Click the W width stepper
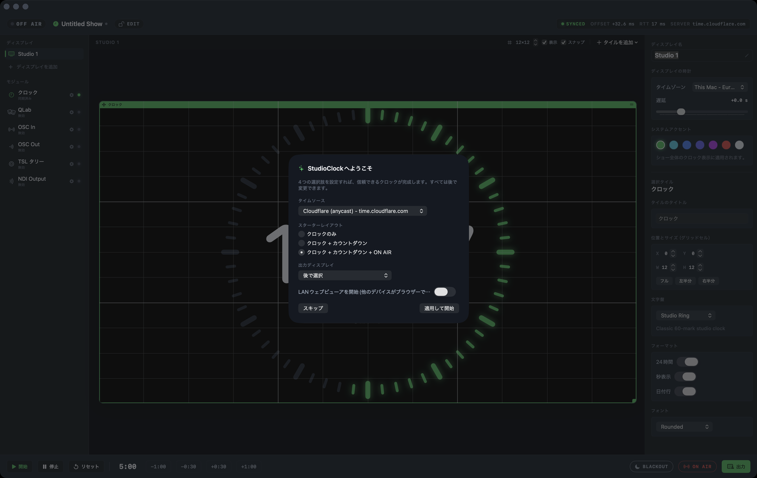This screenshot has height=478, width=757. pos(673,267)
